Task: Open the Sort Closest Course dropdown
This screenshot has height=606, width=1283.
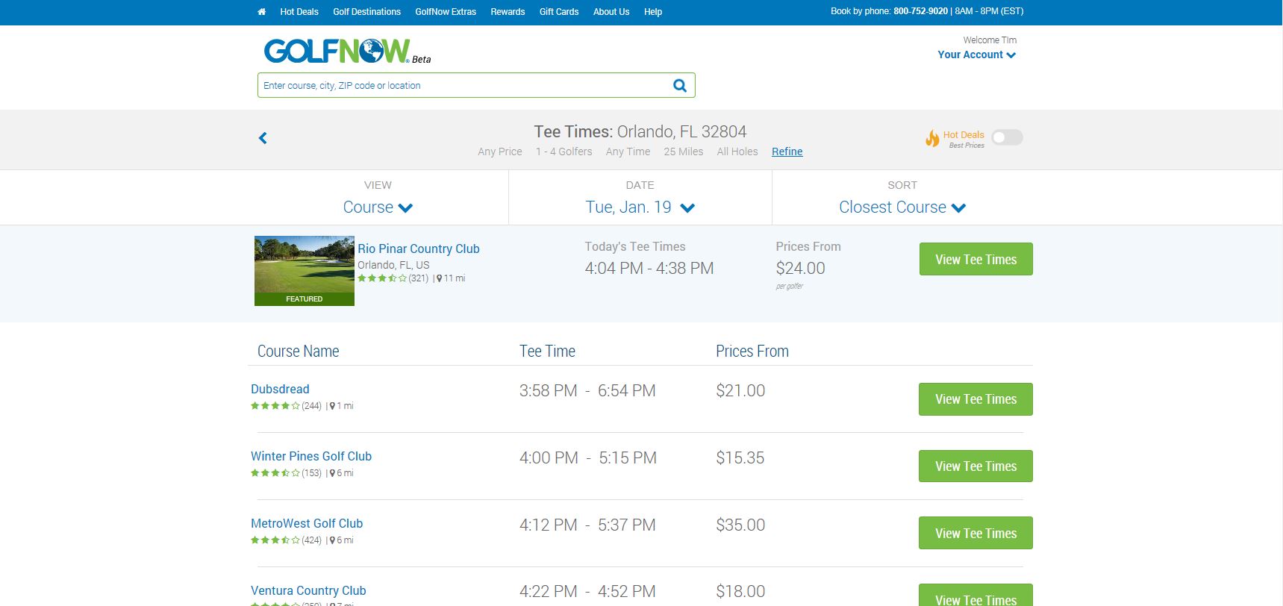Action: click(x=902, y=207)
